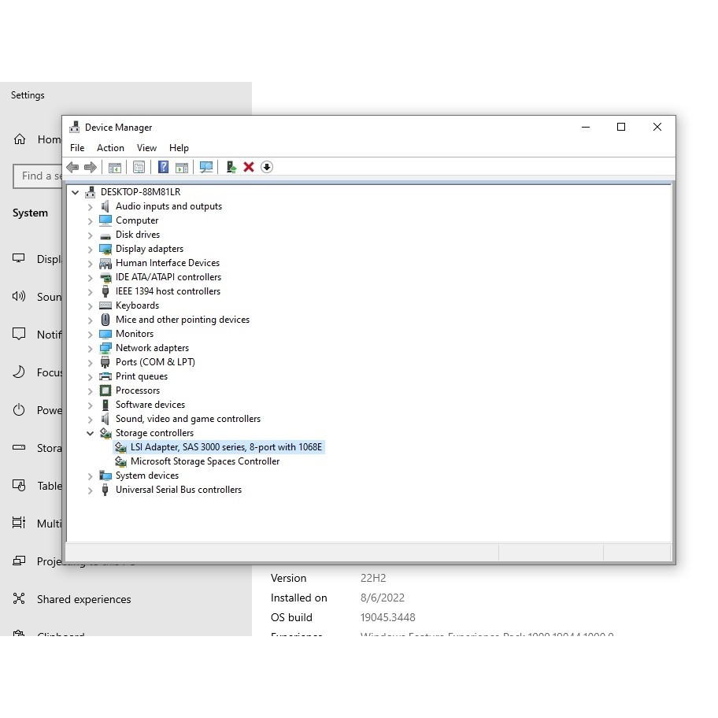This screenshot has width=718, height=718.
Task: Click the Forward arrow in Device Manager toolbar
Action: (x=91, y=167)
